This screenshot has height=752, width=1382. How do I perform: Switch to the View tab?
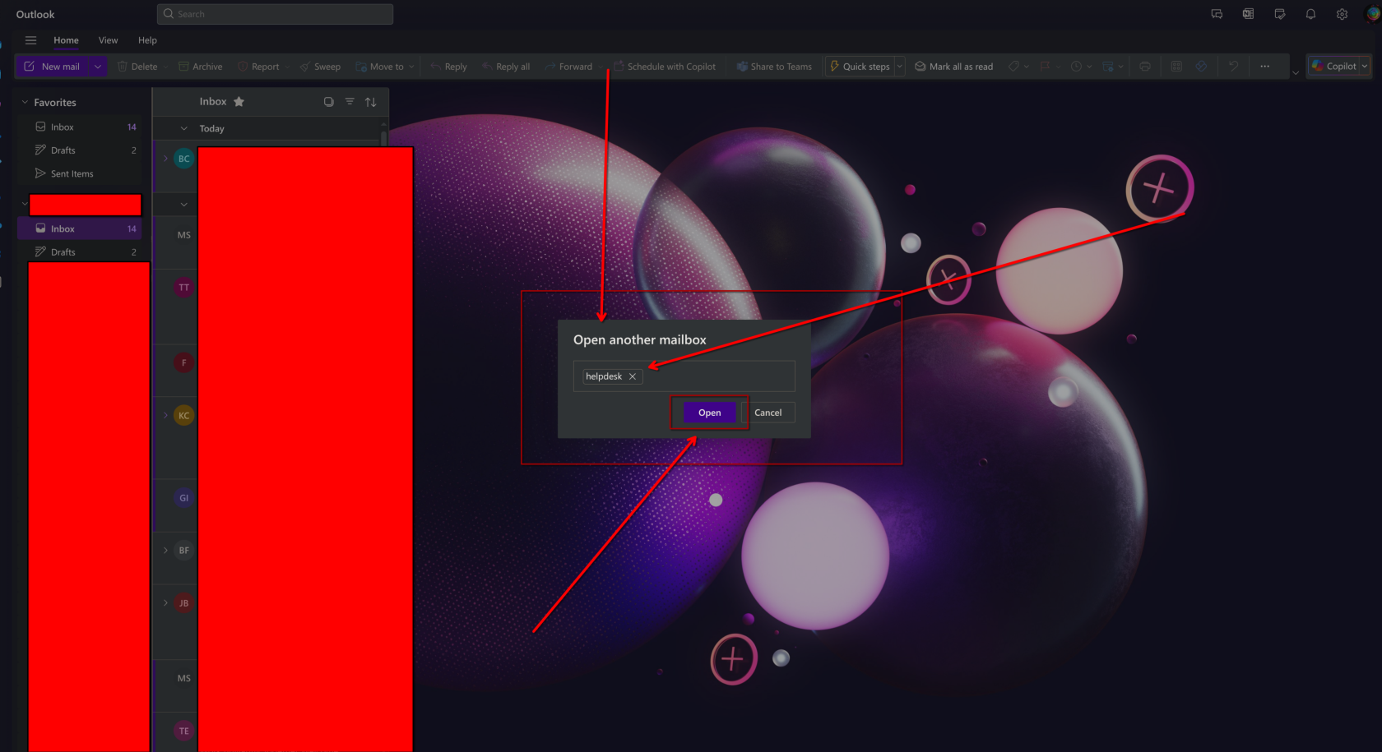pyautogui.click(x=108, y=40)
